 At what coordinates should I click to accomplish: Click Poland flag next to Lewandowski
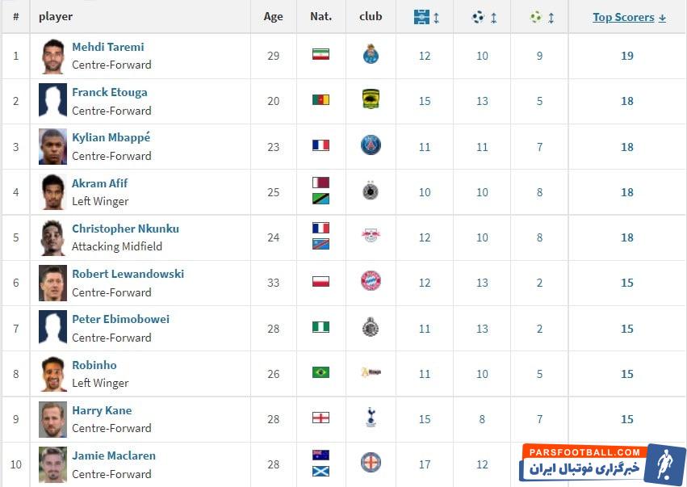coord(320,282)
